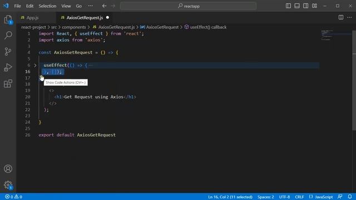Screen dimensions: 356x200
Task: Open the Selection menu
Action: (47, 6)
